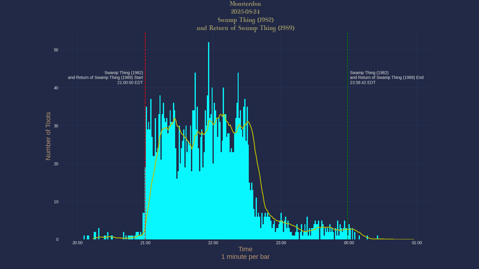Image resolution: width=479 pixels, height=269 pixels.
Task: Click the Time axis label
Action: pyautogui.click(x=245, y=249)
